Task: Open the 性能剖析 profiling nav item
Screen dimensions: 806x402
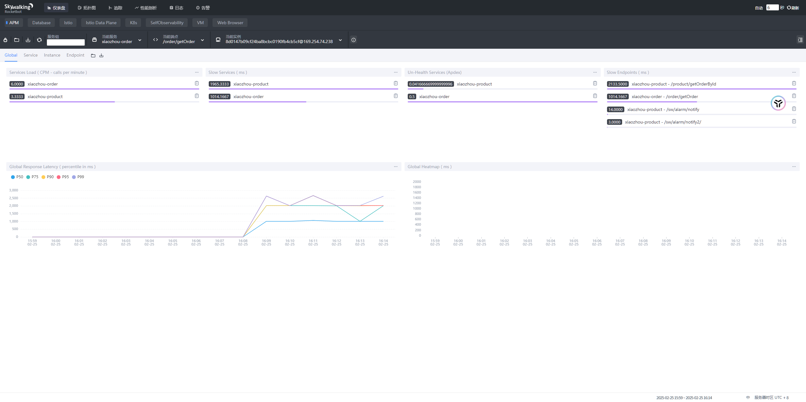Action: coord(145,8)
